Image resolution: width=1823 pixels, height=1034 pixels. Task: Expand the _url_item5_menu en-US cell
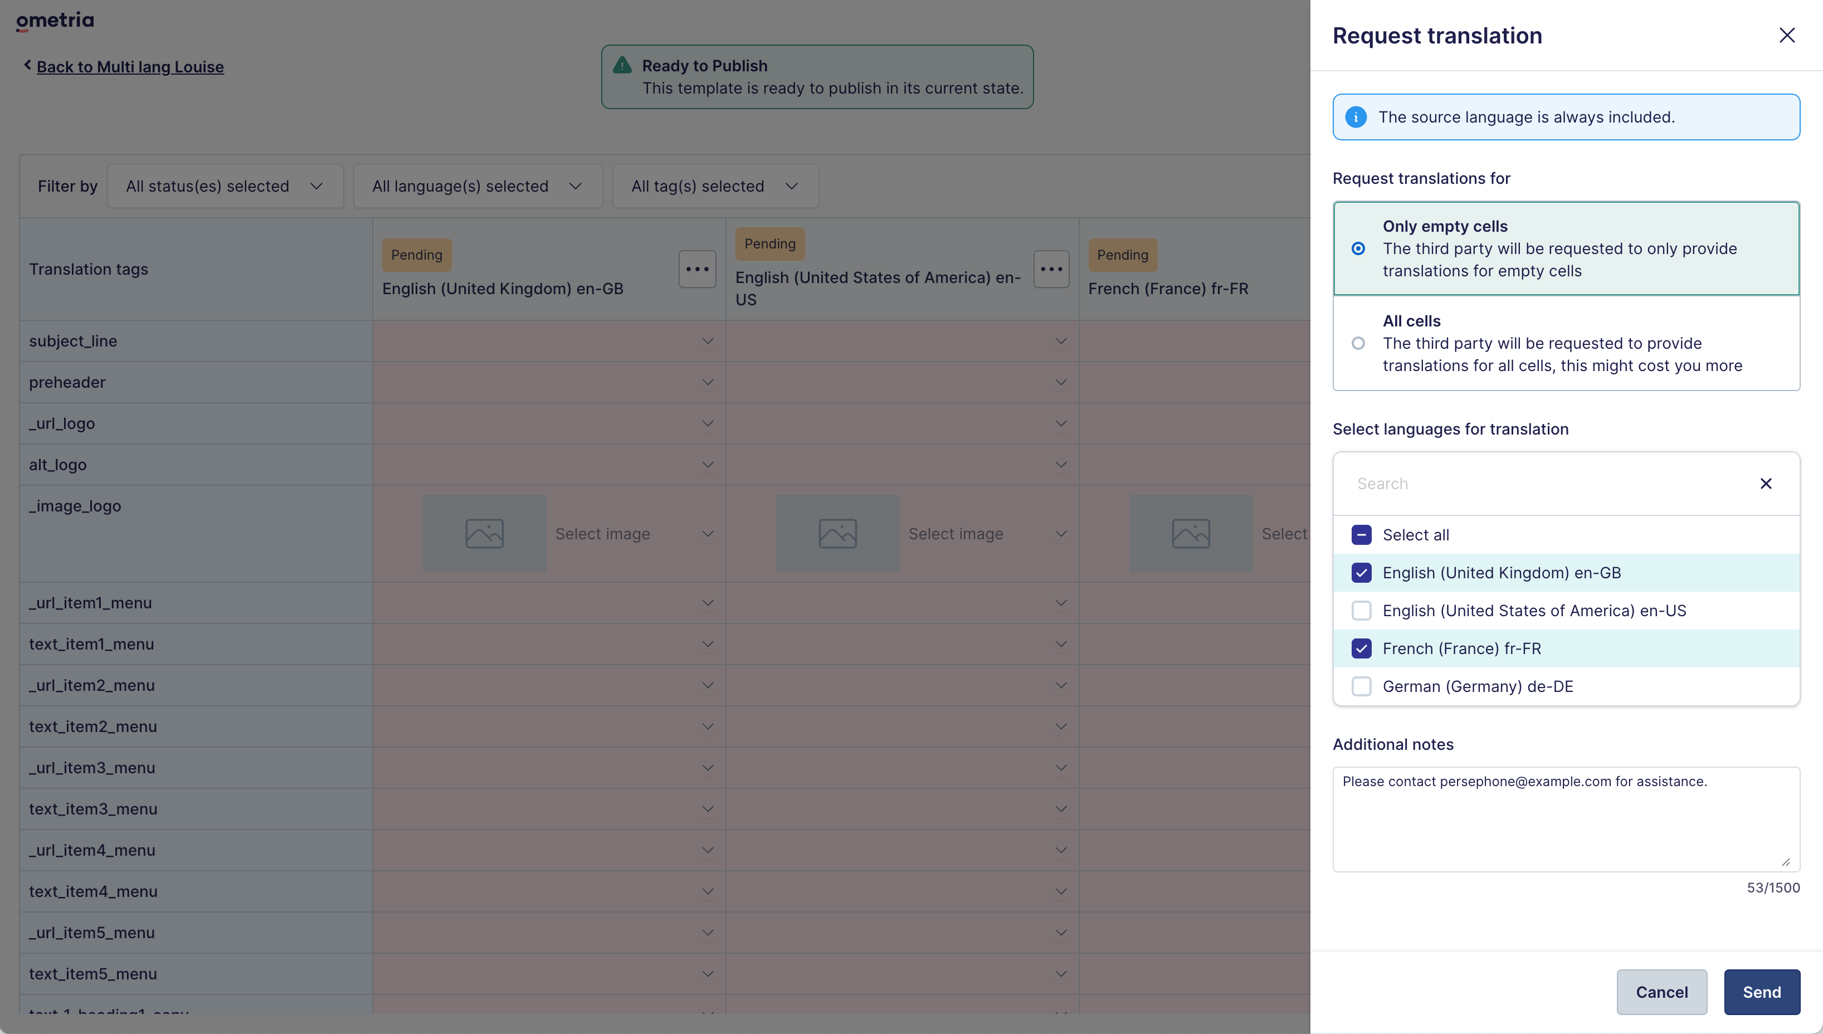click(1060, 933)
